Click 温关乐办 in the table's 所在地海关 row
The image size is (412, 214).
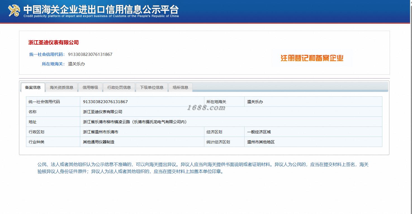point(255,102)
